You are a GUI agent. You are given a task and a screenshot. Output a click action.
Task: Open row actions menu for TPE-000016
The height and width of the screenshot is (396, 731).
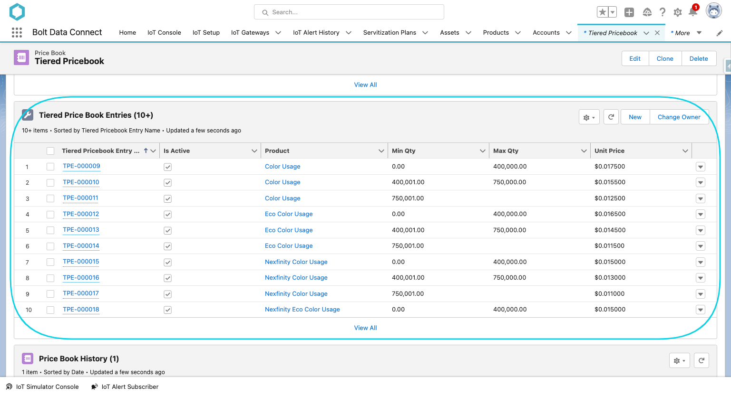point(700,278)
